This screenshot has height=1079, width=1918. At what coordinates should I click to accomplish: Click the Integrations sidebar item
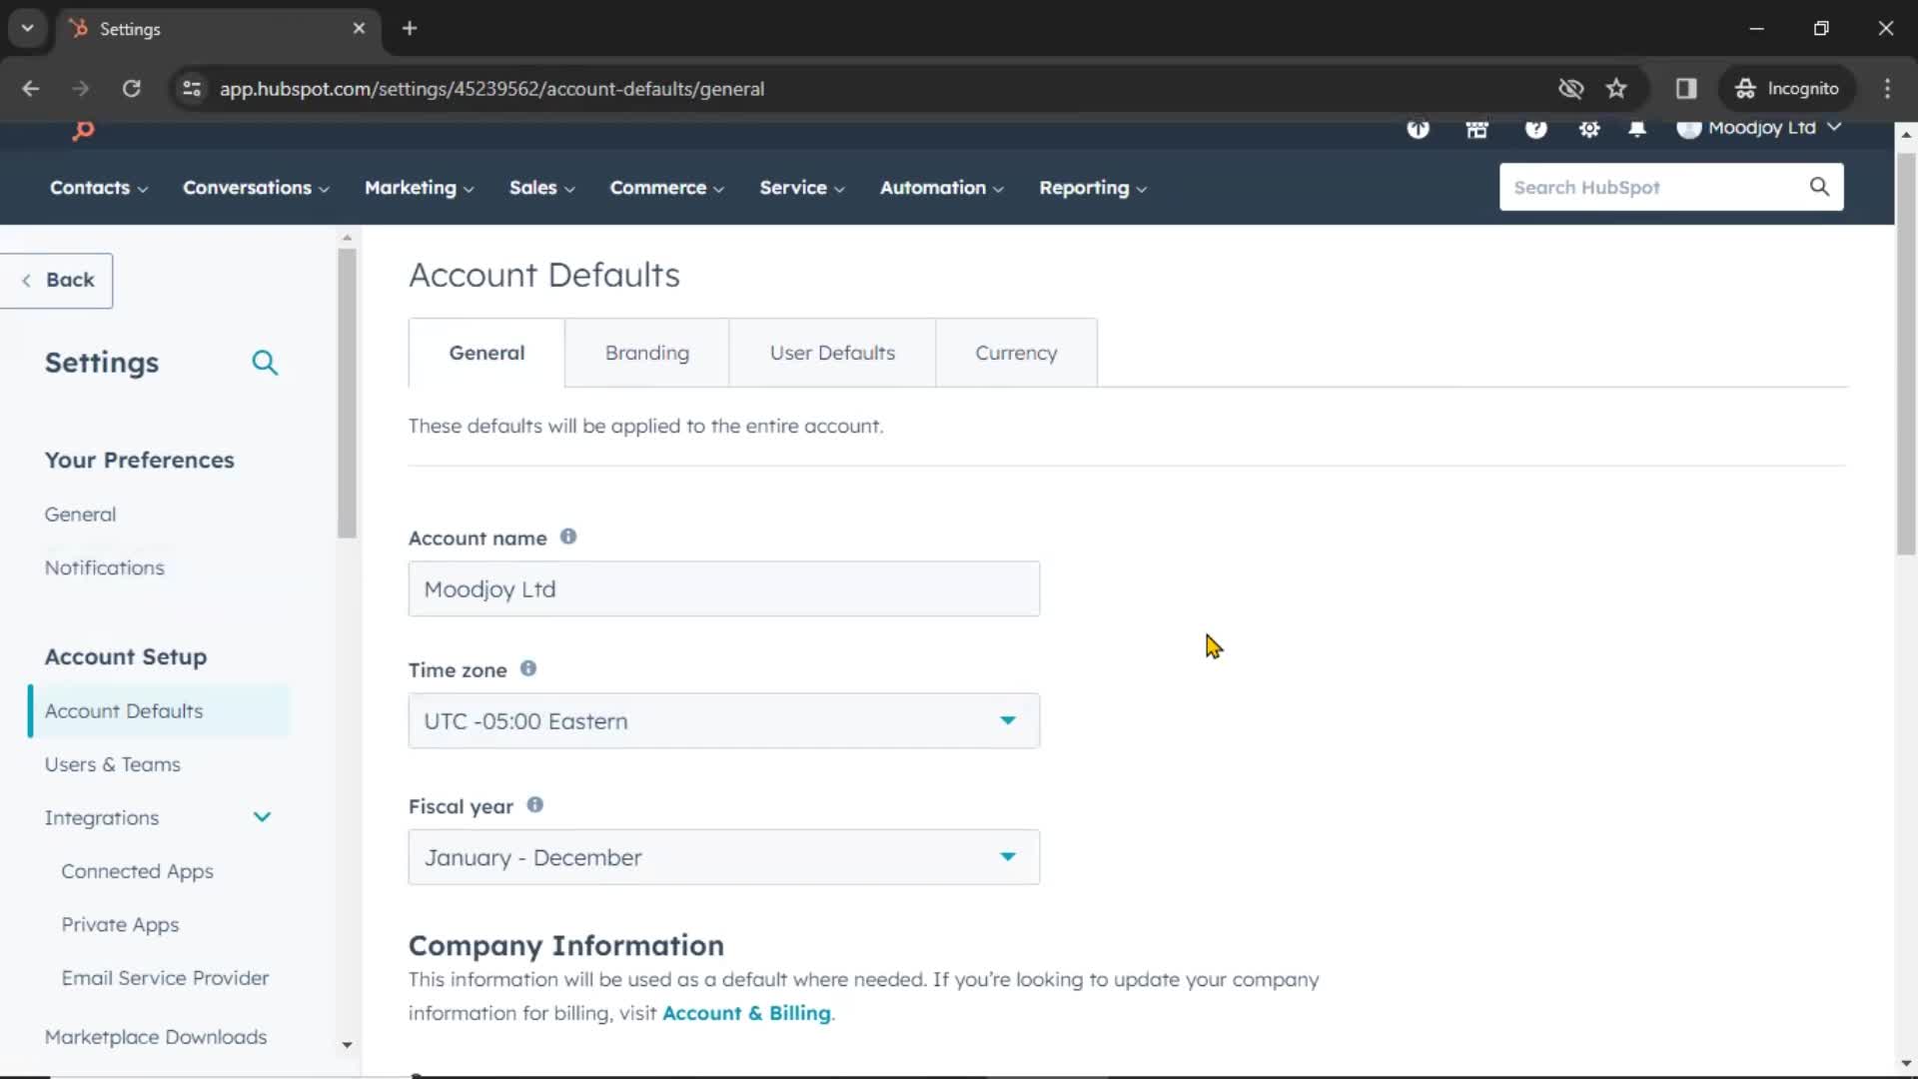[101, 818]
